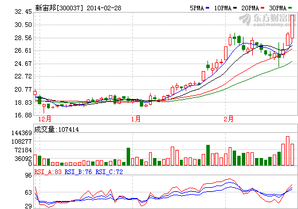Click the RSI_C:72 indicator label
The image size is (298, 209).
coord(109,172)
